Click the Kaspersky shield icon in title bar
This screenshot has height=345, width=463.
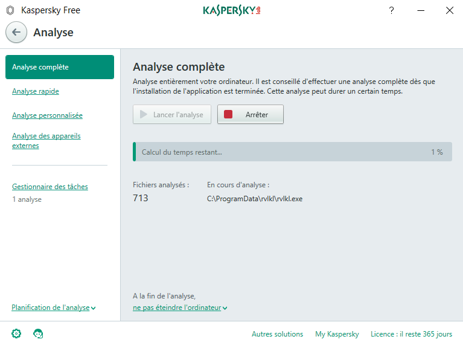click(x=10, y=10)
